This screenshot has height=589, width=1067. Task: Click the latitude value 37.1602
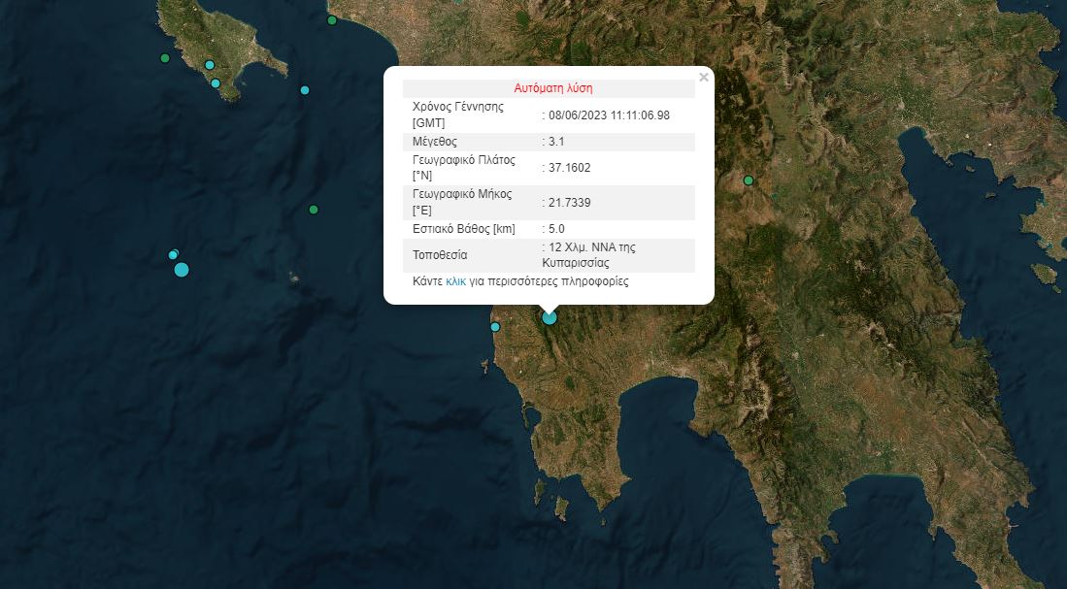coord(570,168)
